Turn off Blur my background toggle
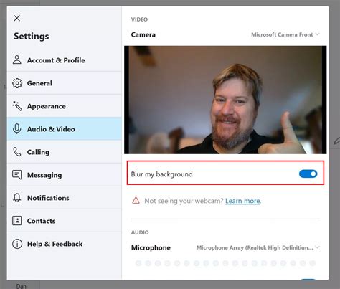Image resolution: width=340 pixels, height=289 pixels. tap(308, 174)
